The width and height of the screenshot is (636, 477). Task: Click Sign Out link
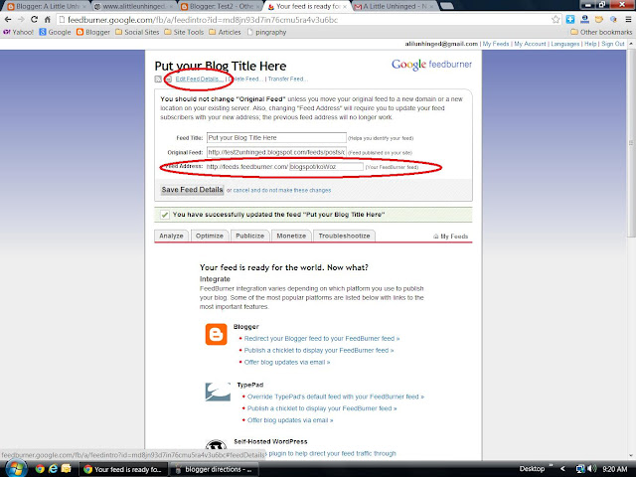click(x=613, y=44)
